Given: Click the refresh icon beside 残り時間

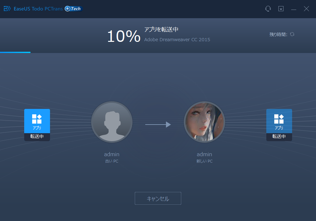Looking at the screenshot, I should 292,34.
